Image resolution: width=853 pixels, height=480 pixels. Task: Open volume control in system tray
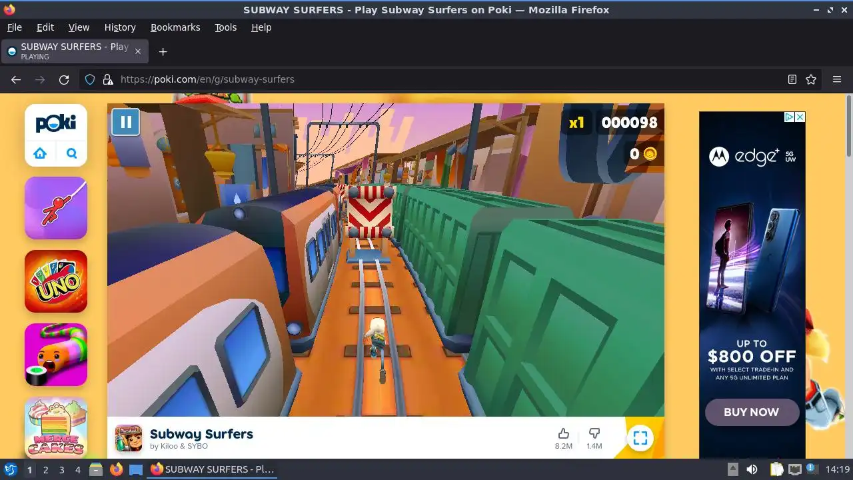tap(752, 469)
